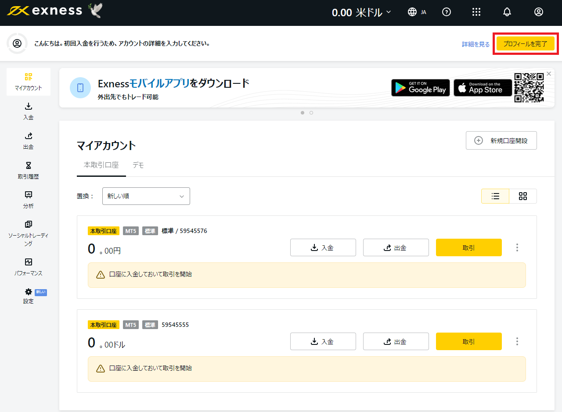The width and height of the screenshot is (562, 412).
Task: Switch to the デモ tab
Action: (138, 165)
